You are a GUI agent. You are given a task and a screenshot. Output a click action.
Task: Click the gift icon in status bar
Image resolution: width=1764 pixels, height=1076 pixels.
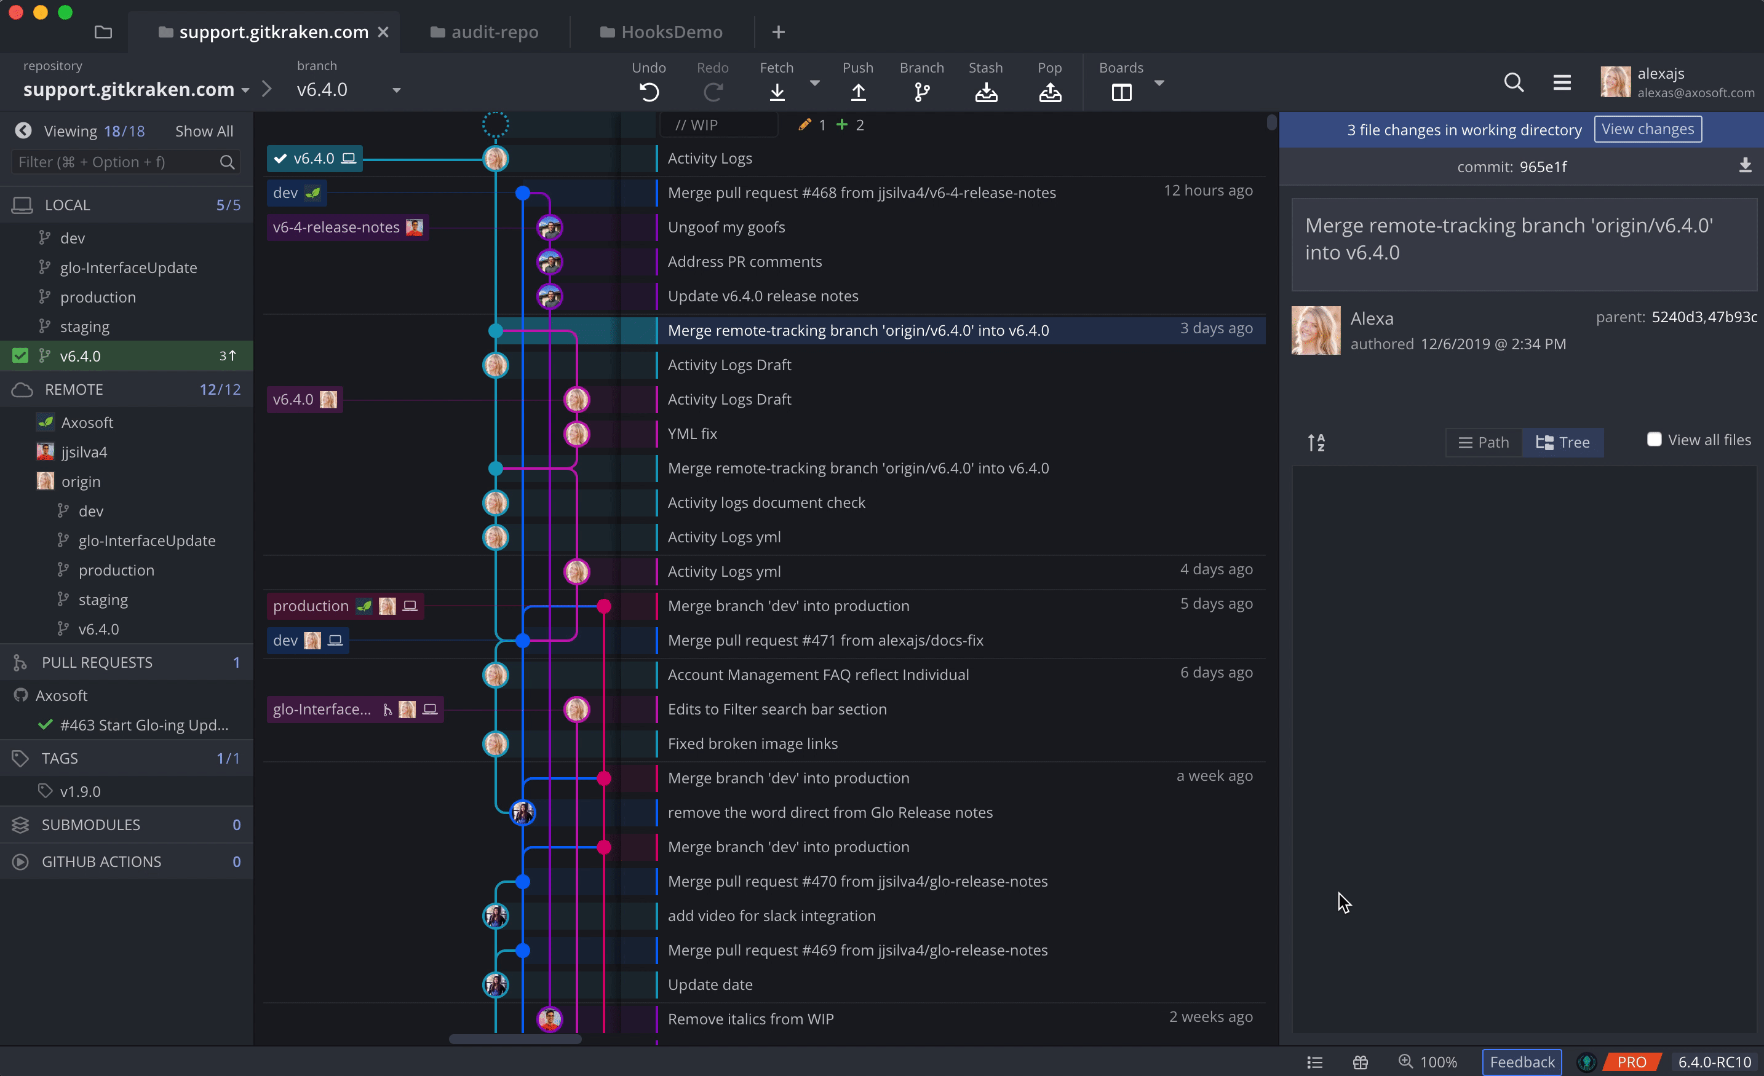point(1361,1062)
